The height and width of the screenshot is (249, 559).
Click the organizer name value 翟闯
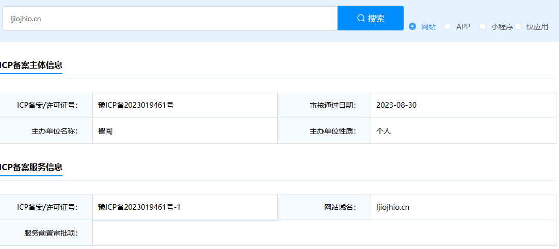coord(105,131)
